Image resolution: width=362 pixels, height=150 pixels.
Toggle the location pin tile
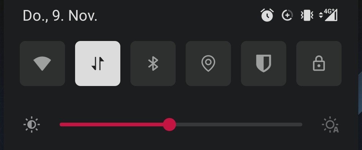tap(208, 63)
